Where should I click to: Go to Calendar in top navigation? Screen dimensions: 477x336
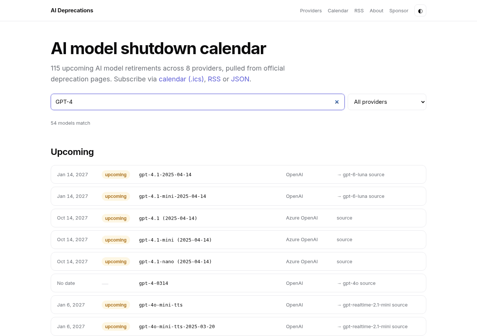tap(338, 10)
